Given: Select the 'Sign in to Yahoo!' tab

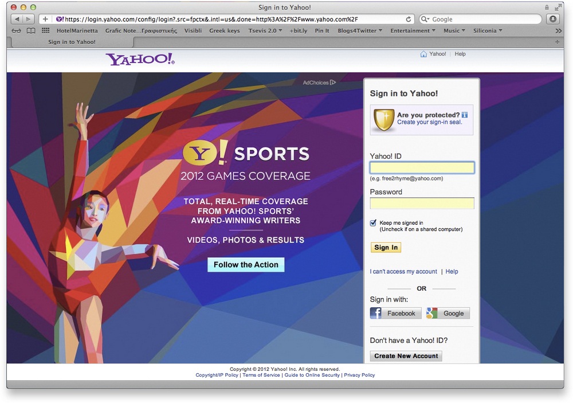Looking at the screenshot, I should coord(72,42).
